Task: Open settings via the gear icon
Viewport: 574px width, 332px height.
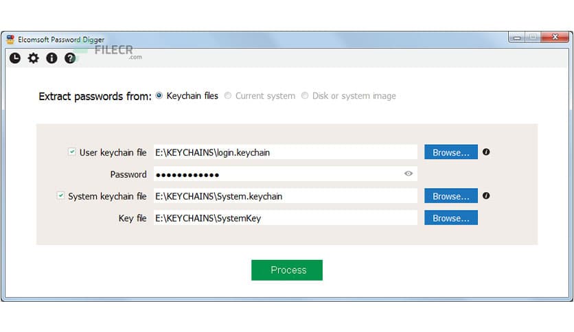Action: click(x=34, y=58)
